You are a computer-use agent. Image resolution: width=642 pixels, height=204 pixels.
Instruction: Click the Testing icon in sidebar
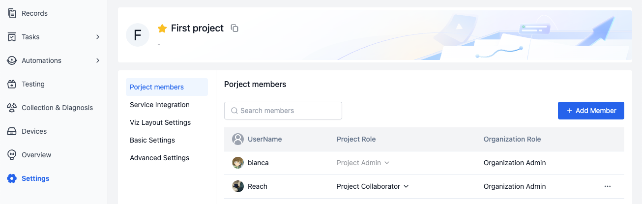[x=12, y=84]
